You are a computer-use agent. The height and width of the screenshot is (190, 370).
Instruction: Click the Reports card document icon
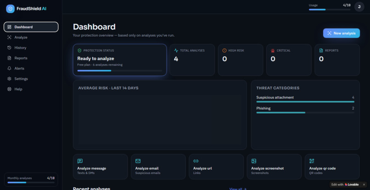321,50
